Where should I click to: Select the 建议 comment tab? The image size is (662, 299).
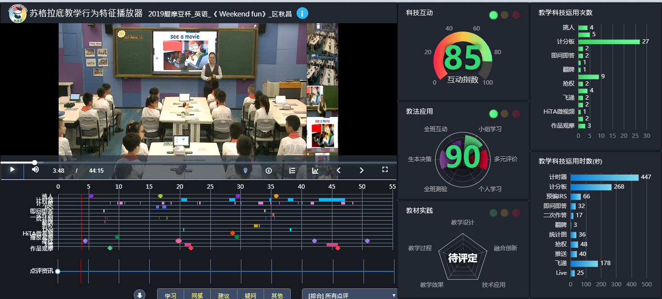pos(223,295)
